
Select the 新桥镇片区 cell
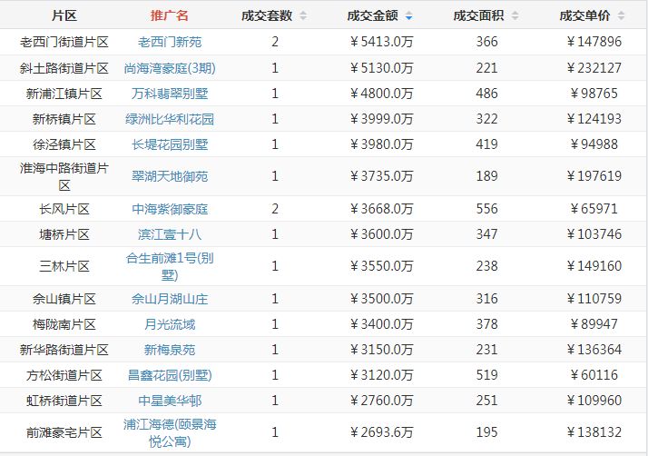coord(64,119)
